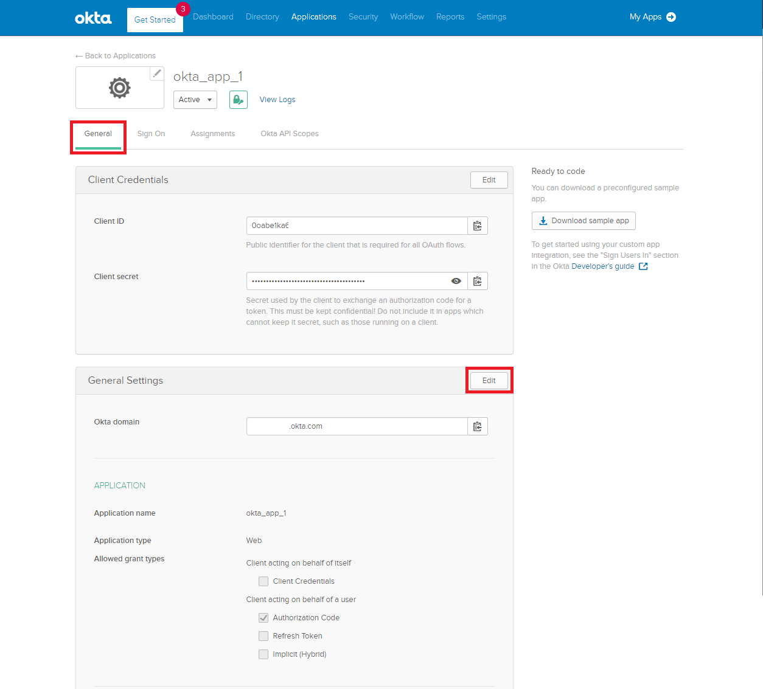
Task: Open the Settings menu
Action: point(492,17)
